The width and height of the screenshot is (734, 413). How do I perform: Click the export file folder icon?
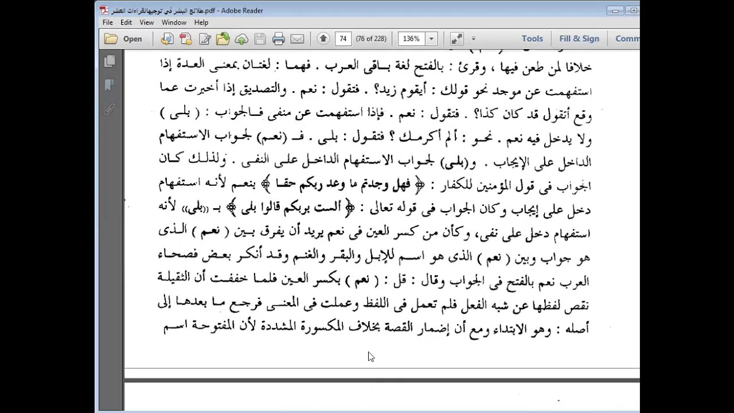coord(223,39)
